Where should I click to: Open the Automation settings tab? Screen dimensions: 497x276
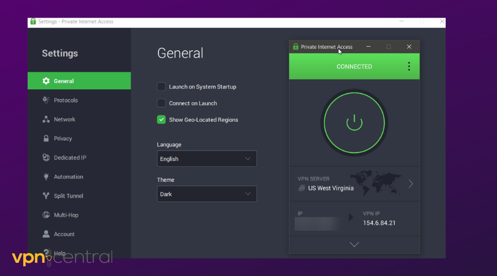79,177
